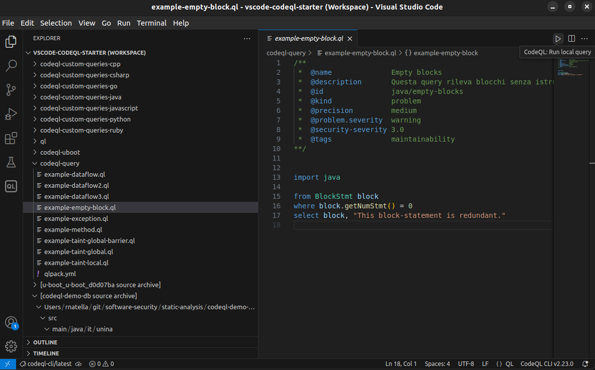The image size is (595, 370).
Task: Expand codeql-custom-queries-cpp folder
Action: click(x=141, y=64)
